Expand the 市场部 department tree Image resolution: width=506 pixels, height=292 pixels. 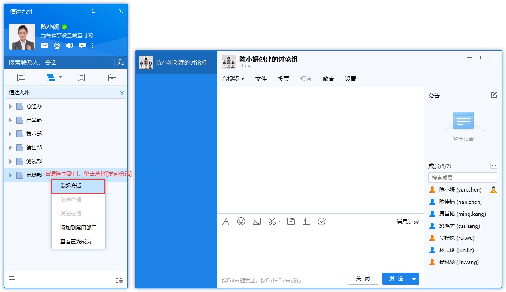coord(10,175)
